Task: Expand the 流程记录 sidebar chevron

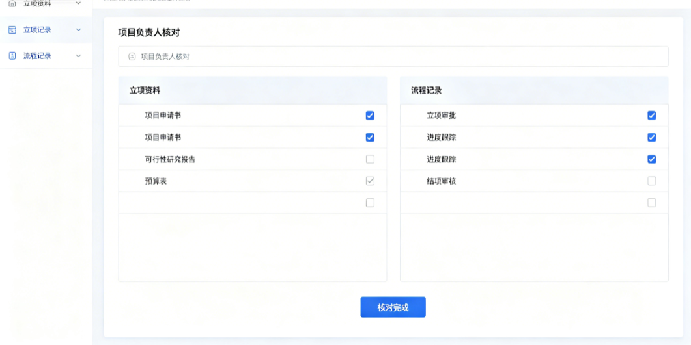Action: [78, 56]
